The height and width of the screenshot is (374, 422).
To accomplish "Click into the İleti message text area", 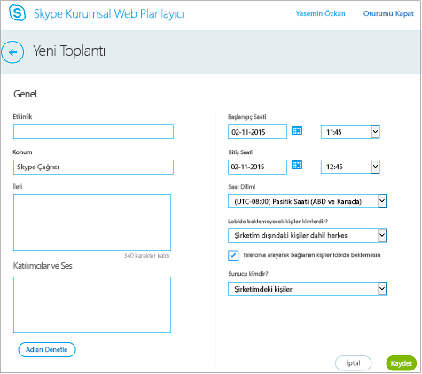I will pos(92,222).
